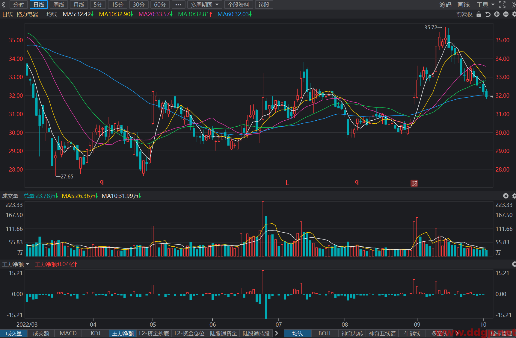Open main chart settings gear
This screenshot has width=516, height=338.
(x=514, y=14)
